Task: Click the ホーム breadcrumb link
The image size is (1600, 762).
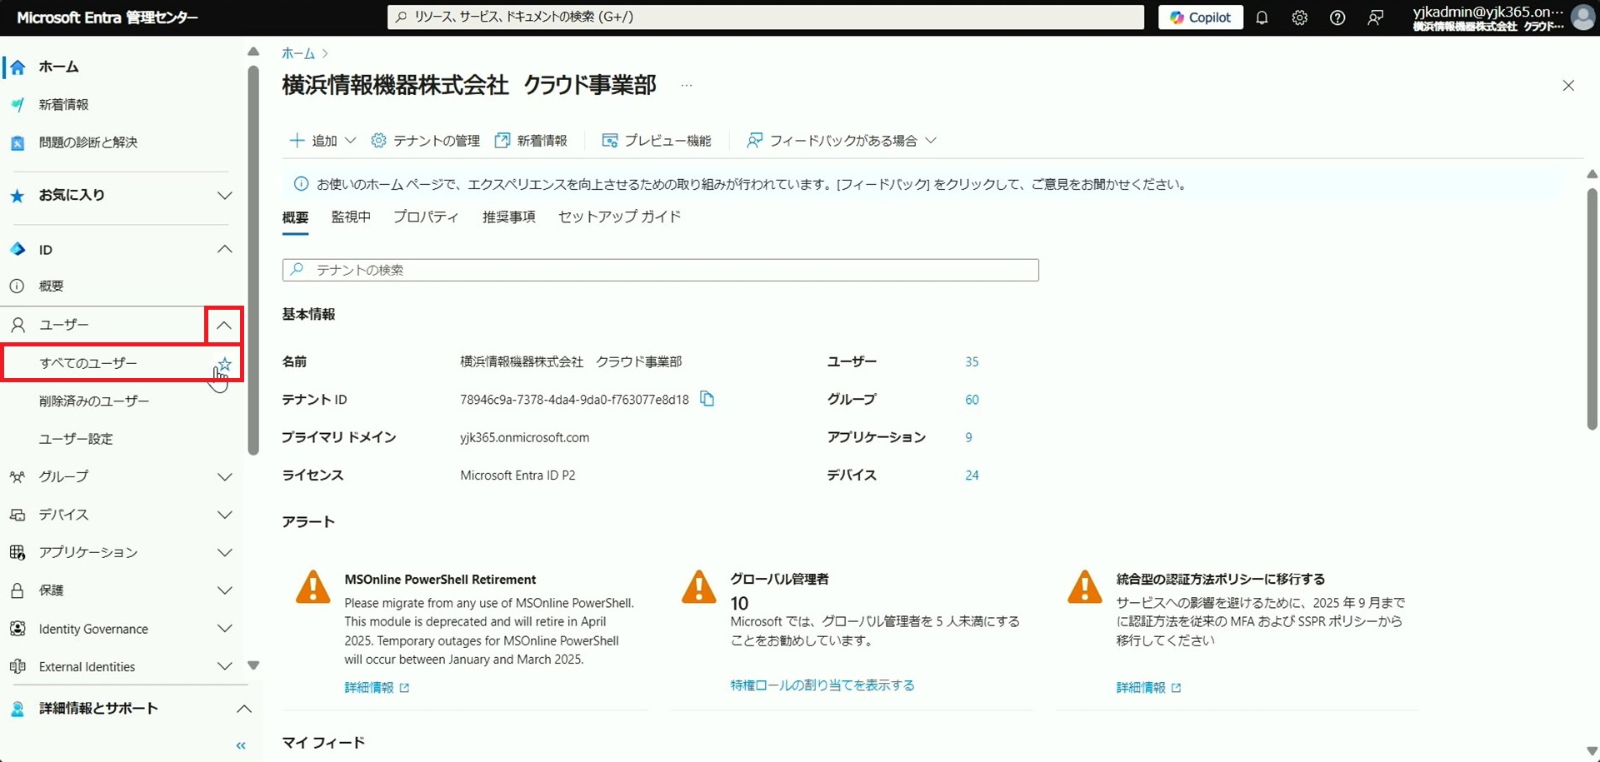Action: click(x=298, y=53)
